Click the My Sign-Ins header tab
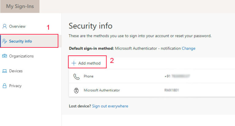Screen dimensions: 235x126 pyautogui.click(x=20, y=6)
